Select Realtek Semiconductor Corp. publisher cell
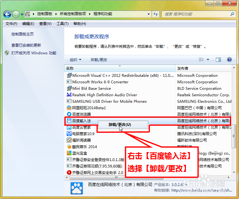Viewport: 239px width, 199px height. click(x=203, y=95)
